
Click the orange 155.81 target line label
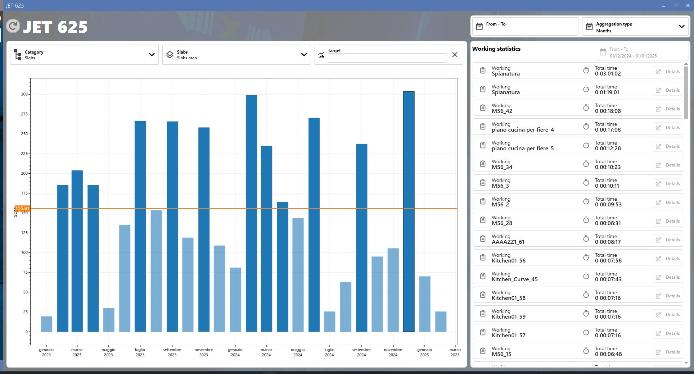pyautogui.click(x=22, y=208)
